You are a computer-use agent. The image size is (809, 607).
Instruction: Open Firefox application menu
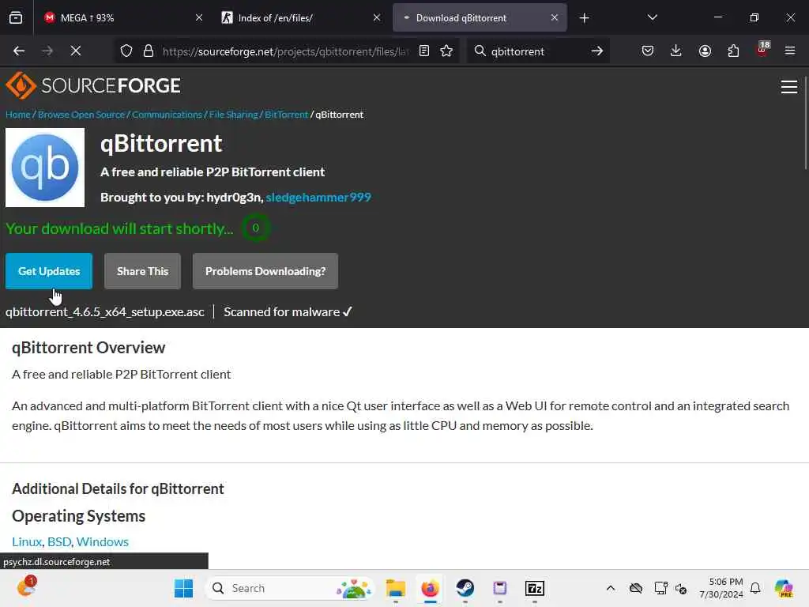coord(790,51)
